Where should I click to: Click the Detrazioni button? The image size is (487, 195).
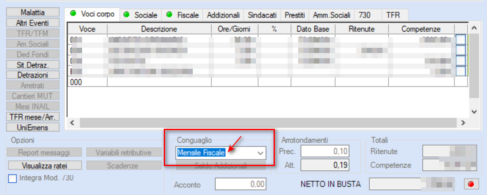point(32,75)
